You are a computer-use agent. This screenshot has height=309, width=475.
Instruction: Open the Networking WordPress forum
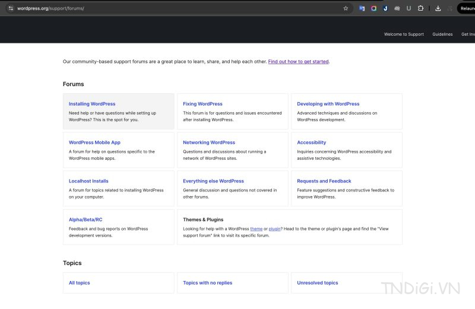click(209, 142)
